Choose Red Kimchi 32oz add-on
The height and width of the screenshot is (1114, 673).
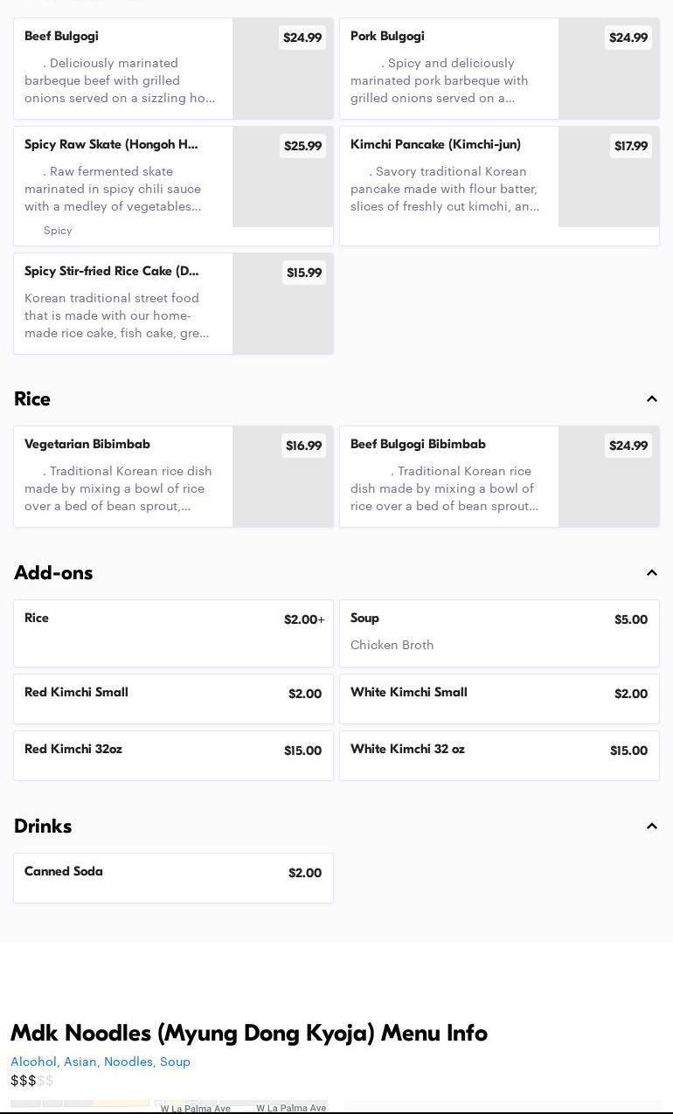click(x=173, y=756)
